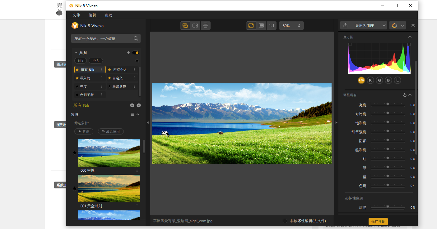Screen dimensions: 437x229
Task: Enable non-destructive editing checkbox
Action: point(285,221)
